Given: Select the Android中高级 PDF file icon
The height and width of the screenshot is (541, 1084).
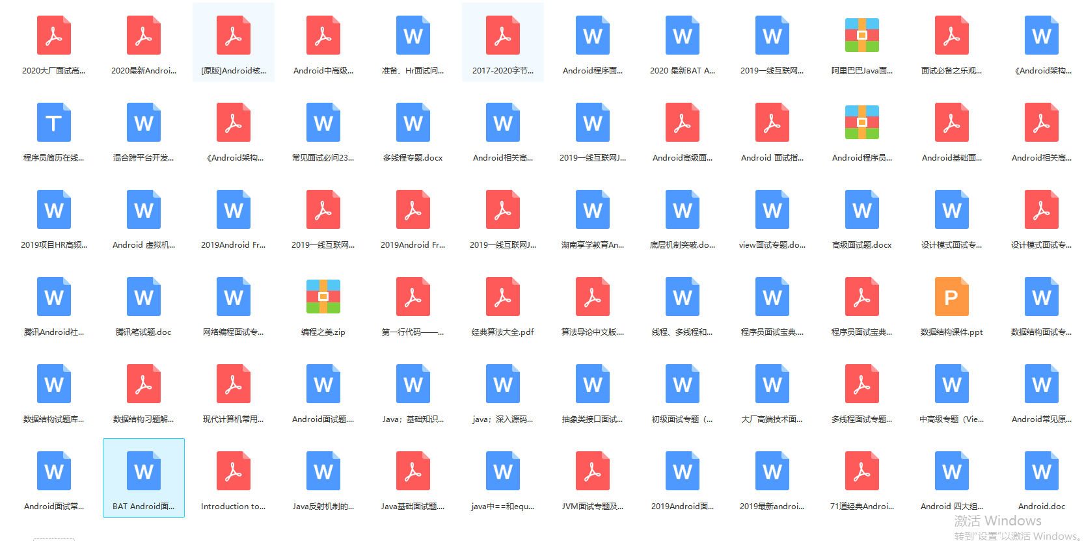Looking at the screenshot, I should [323, 35].
